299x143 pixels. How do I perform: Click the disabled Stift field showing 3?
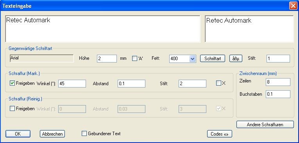[x=192, y=109]
